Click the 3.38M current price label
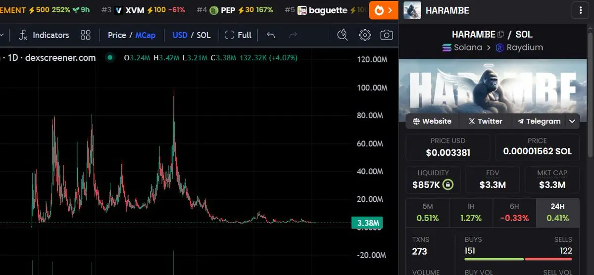The height and width of the screenshot is (275, 594). 366,223
